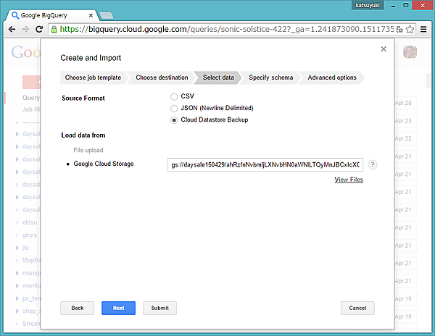Expand the ebisu dataset in sidebar

[x=17, y=222]
